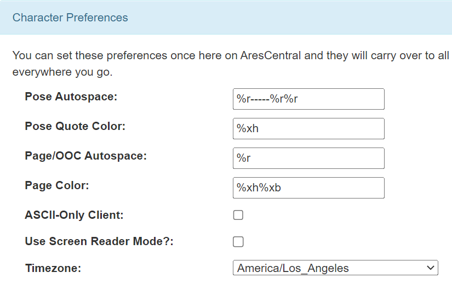452x289 pixels.
Task: Click the Pose Autospace text field
Action: [x=308, y=99]
